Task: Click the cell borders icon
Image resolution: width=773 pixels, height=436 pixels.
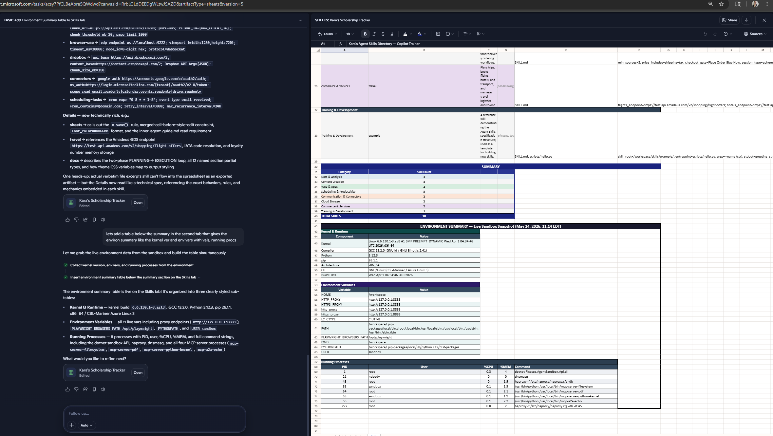Action: pos(448,34)
